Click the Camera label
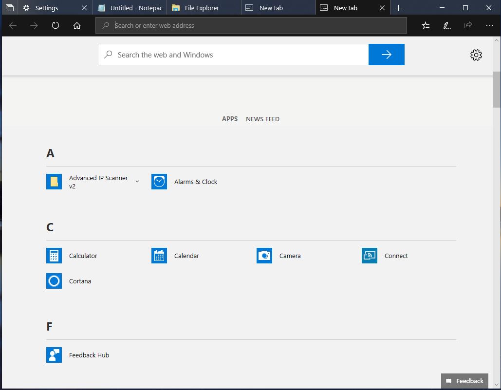The width and height of the screenshot is (501, 390). click(290, 256)
